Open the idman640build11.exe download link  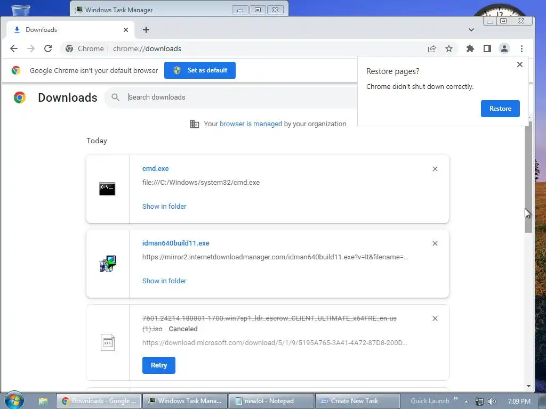175,243
